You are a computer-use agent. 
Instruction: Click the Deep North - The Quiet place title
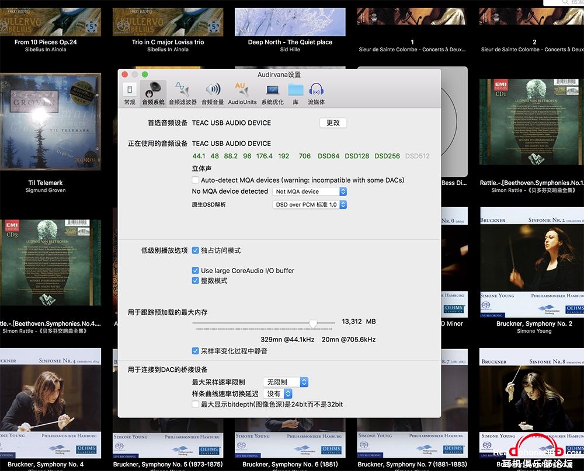290,42
